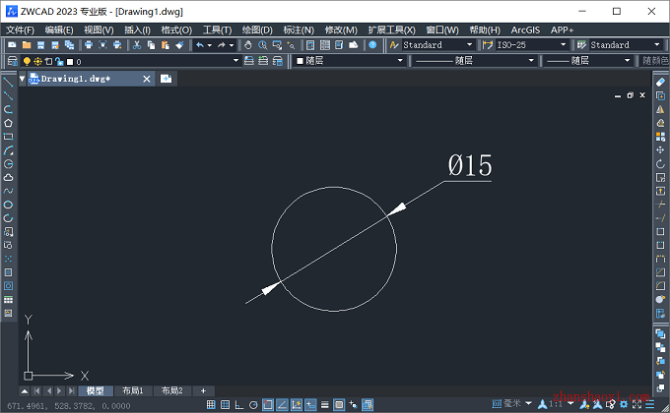Select the Erase tool in right toolbar
Screen dimensions: 670x413
660,82
